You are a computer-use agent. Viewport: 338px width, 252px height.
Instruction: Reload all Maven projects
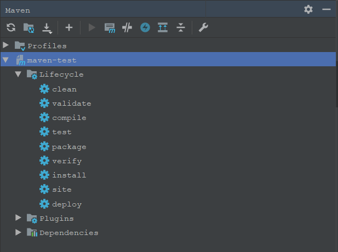pos(11,27)
